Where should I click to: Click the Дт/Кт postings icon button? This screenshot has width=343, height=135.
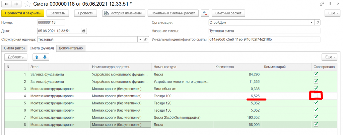pos(205,13)
